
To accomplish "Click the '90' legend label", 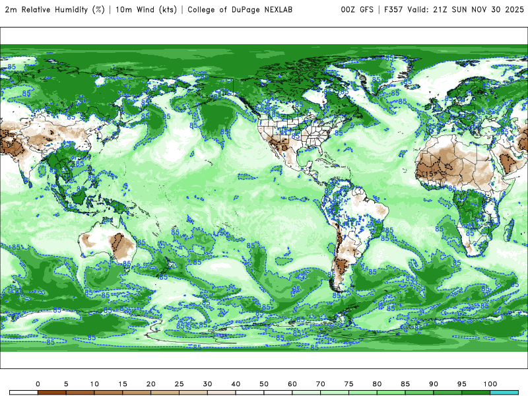I will tap(434, 384).
